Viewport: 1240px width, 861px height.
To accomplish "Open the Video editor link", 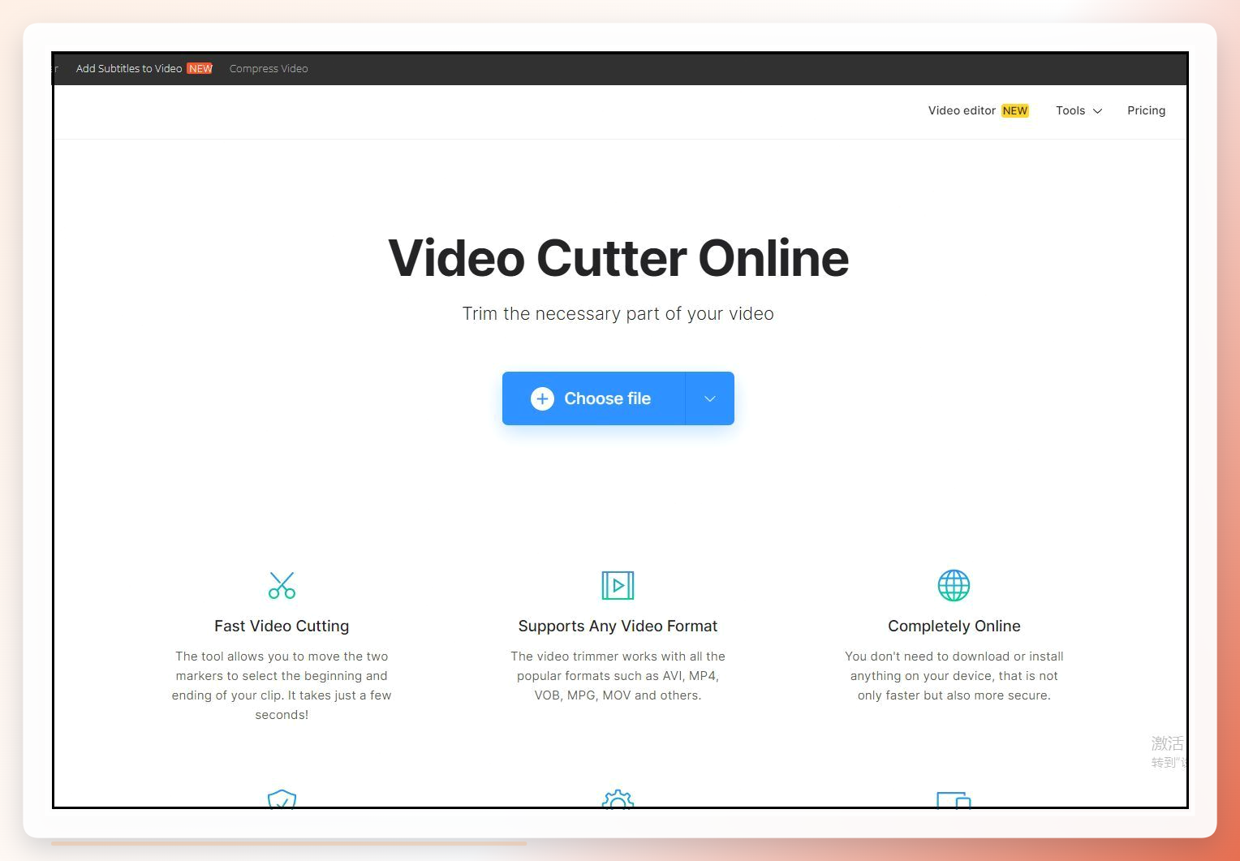I will (962, 110).
